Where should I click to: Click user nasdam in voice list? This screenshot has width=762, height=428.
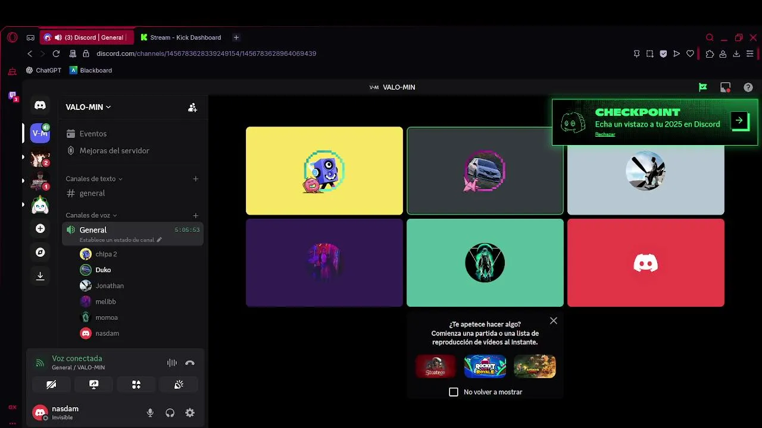[140, 333]
